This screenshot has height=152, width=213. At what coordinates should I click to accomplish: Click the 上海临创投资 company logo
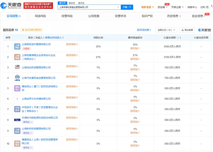17,67
